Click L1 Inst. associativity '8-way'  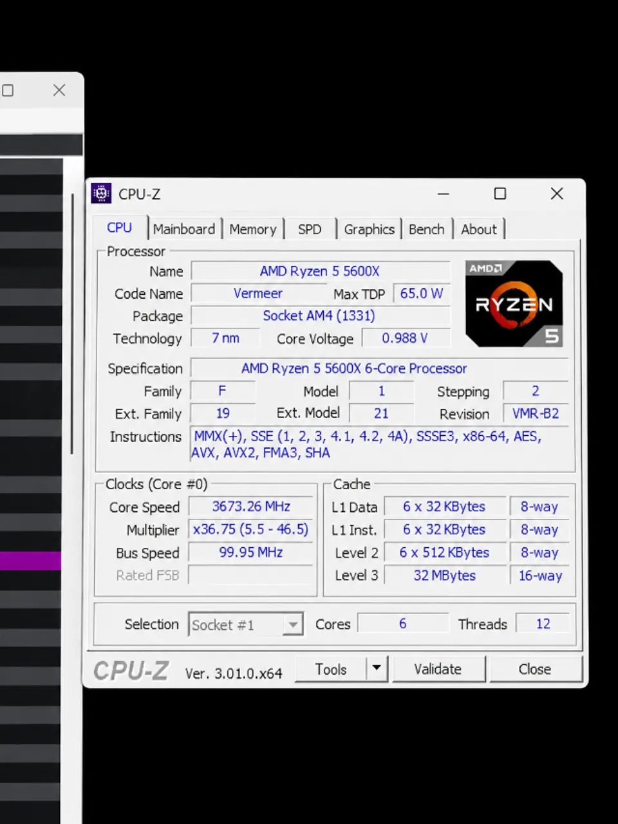pyautogui.click(x=539, y=529)
